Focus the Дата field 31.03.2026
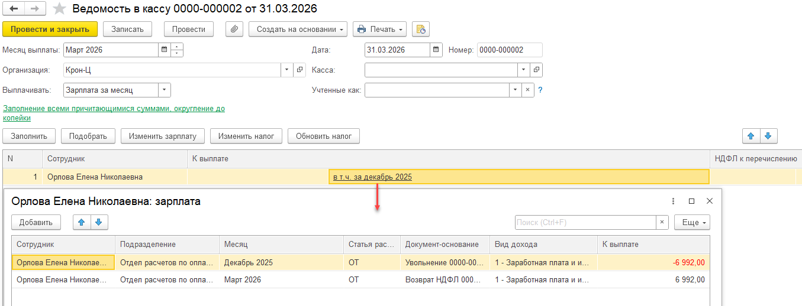 (397, 50)
